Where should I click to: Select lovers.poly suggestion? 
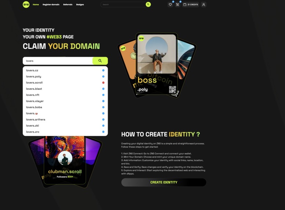click(x=65, y=77)
